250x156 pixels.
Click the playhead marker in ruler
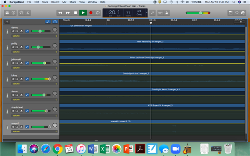click(151, 23)
